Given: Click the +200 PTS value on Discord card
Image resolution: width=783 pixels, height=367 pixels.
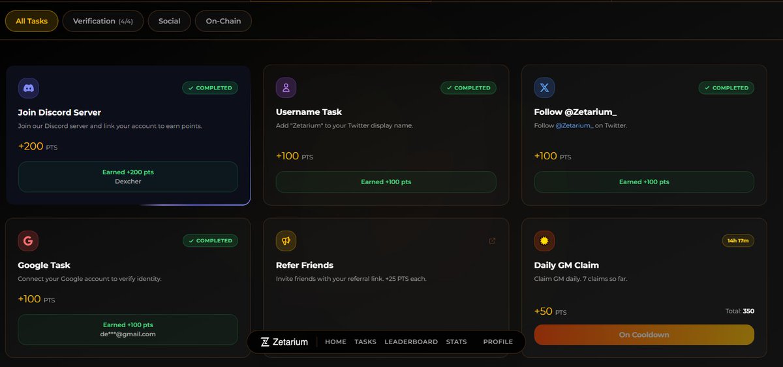Looking at the screenshot, I should point(38,147).
